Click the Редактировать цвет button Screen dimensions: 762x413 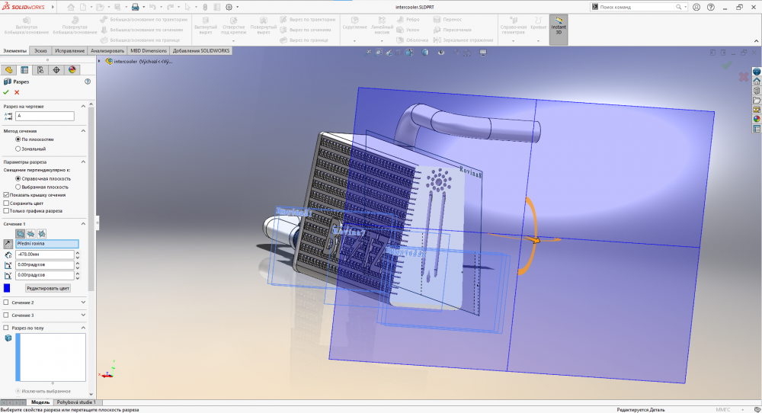pyautogui.click(x=48, y=288)
